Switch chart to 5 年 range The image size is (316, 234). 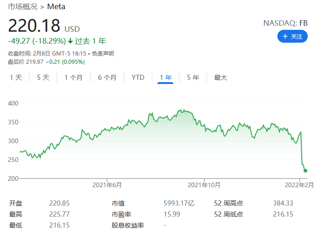point(193,78)
